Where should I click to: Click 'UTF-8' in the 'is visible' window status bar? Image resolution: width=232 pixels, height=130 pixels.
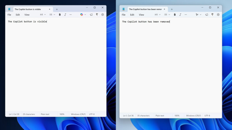coord(92,114)
